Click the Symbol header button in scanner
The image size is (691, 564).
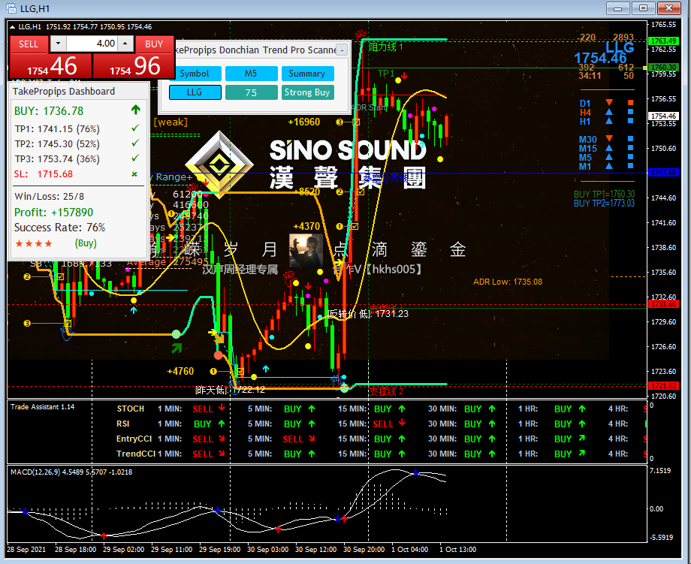195,74
